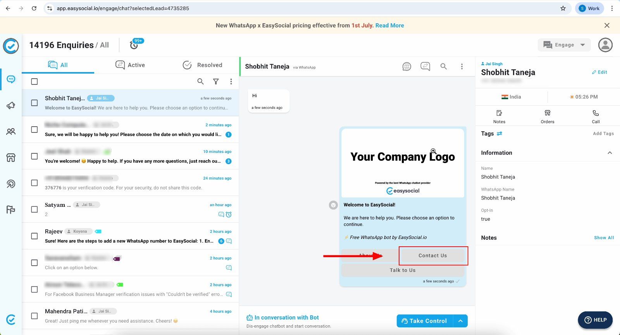
Task: Click the reaction emoji icon beside bot message
Action: 333,205
